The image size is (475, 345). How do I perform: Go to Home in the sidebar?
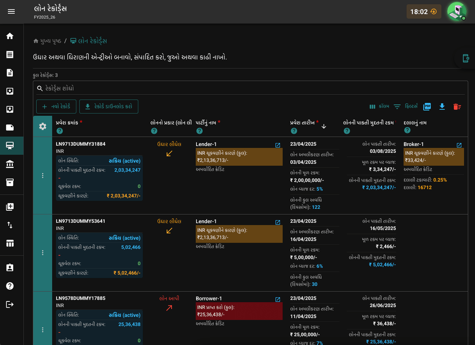coord(10,36)
